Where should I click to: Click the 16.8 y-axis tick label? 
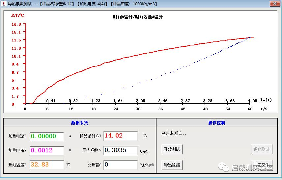coord(16,24)
